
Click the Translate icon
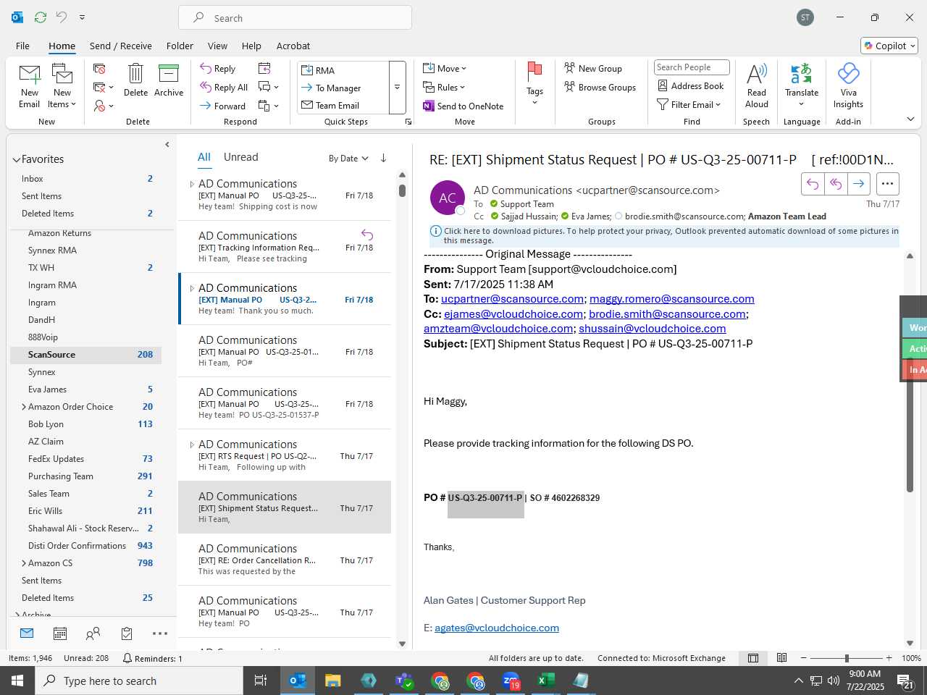click(802, 74)
